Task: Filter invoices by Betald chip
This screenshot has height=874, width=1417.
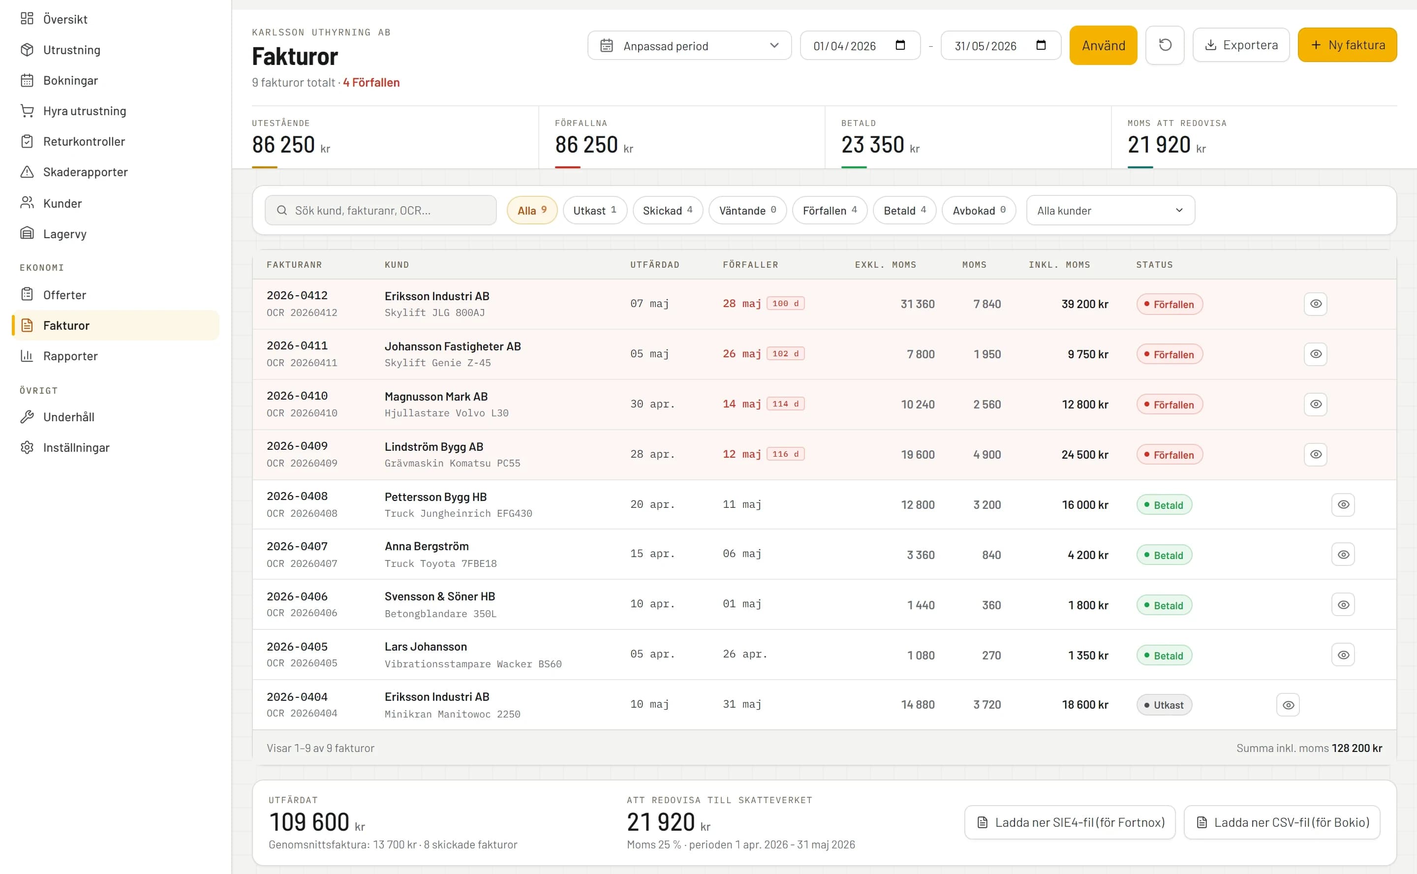Action: pyautogui.click(x=904, y=211)
